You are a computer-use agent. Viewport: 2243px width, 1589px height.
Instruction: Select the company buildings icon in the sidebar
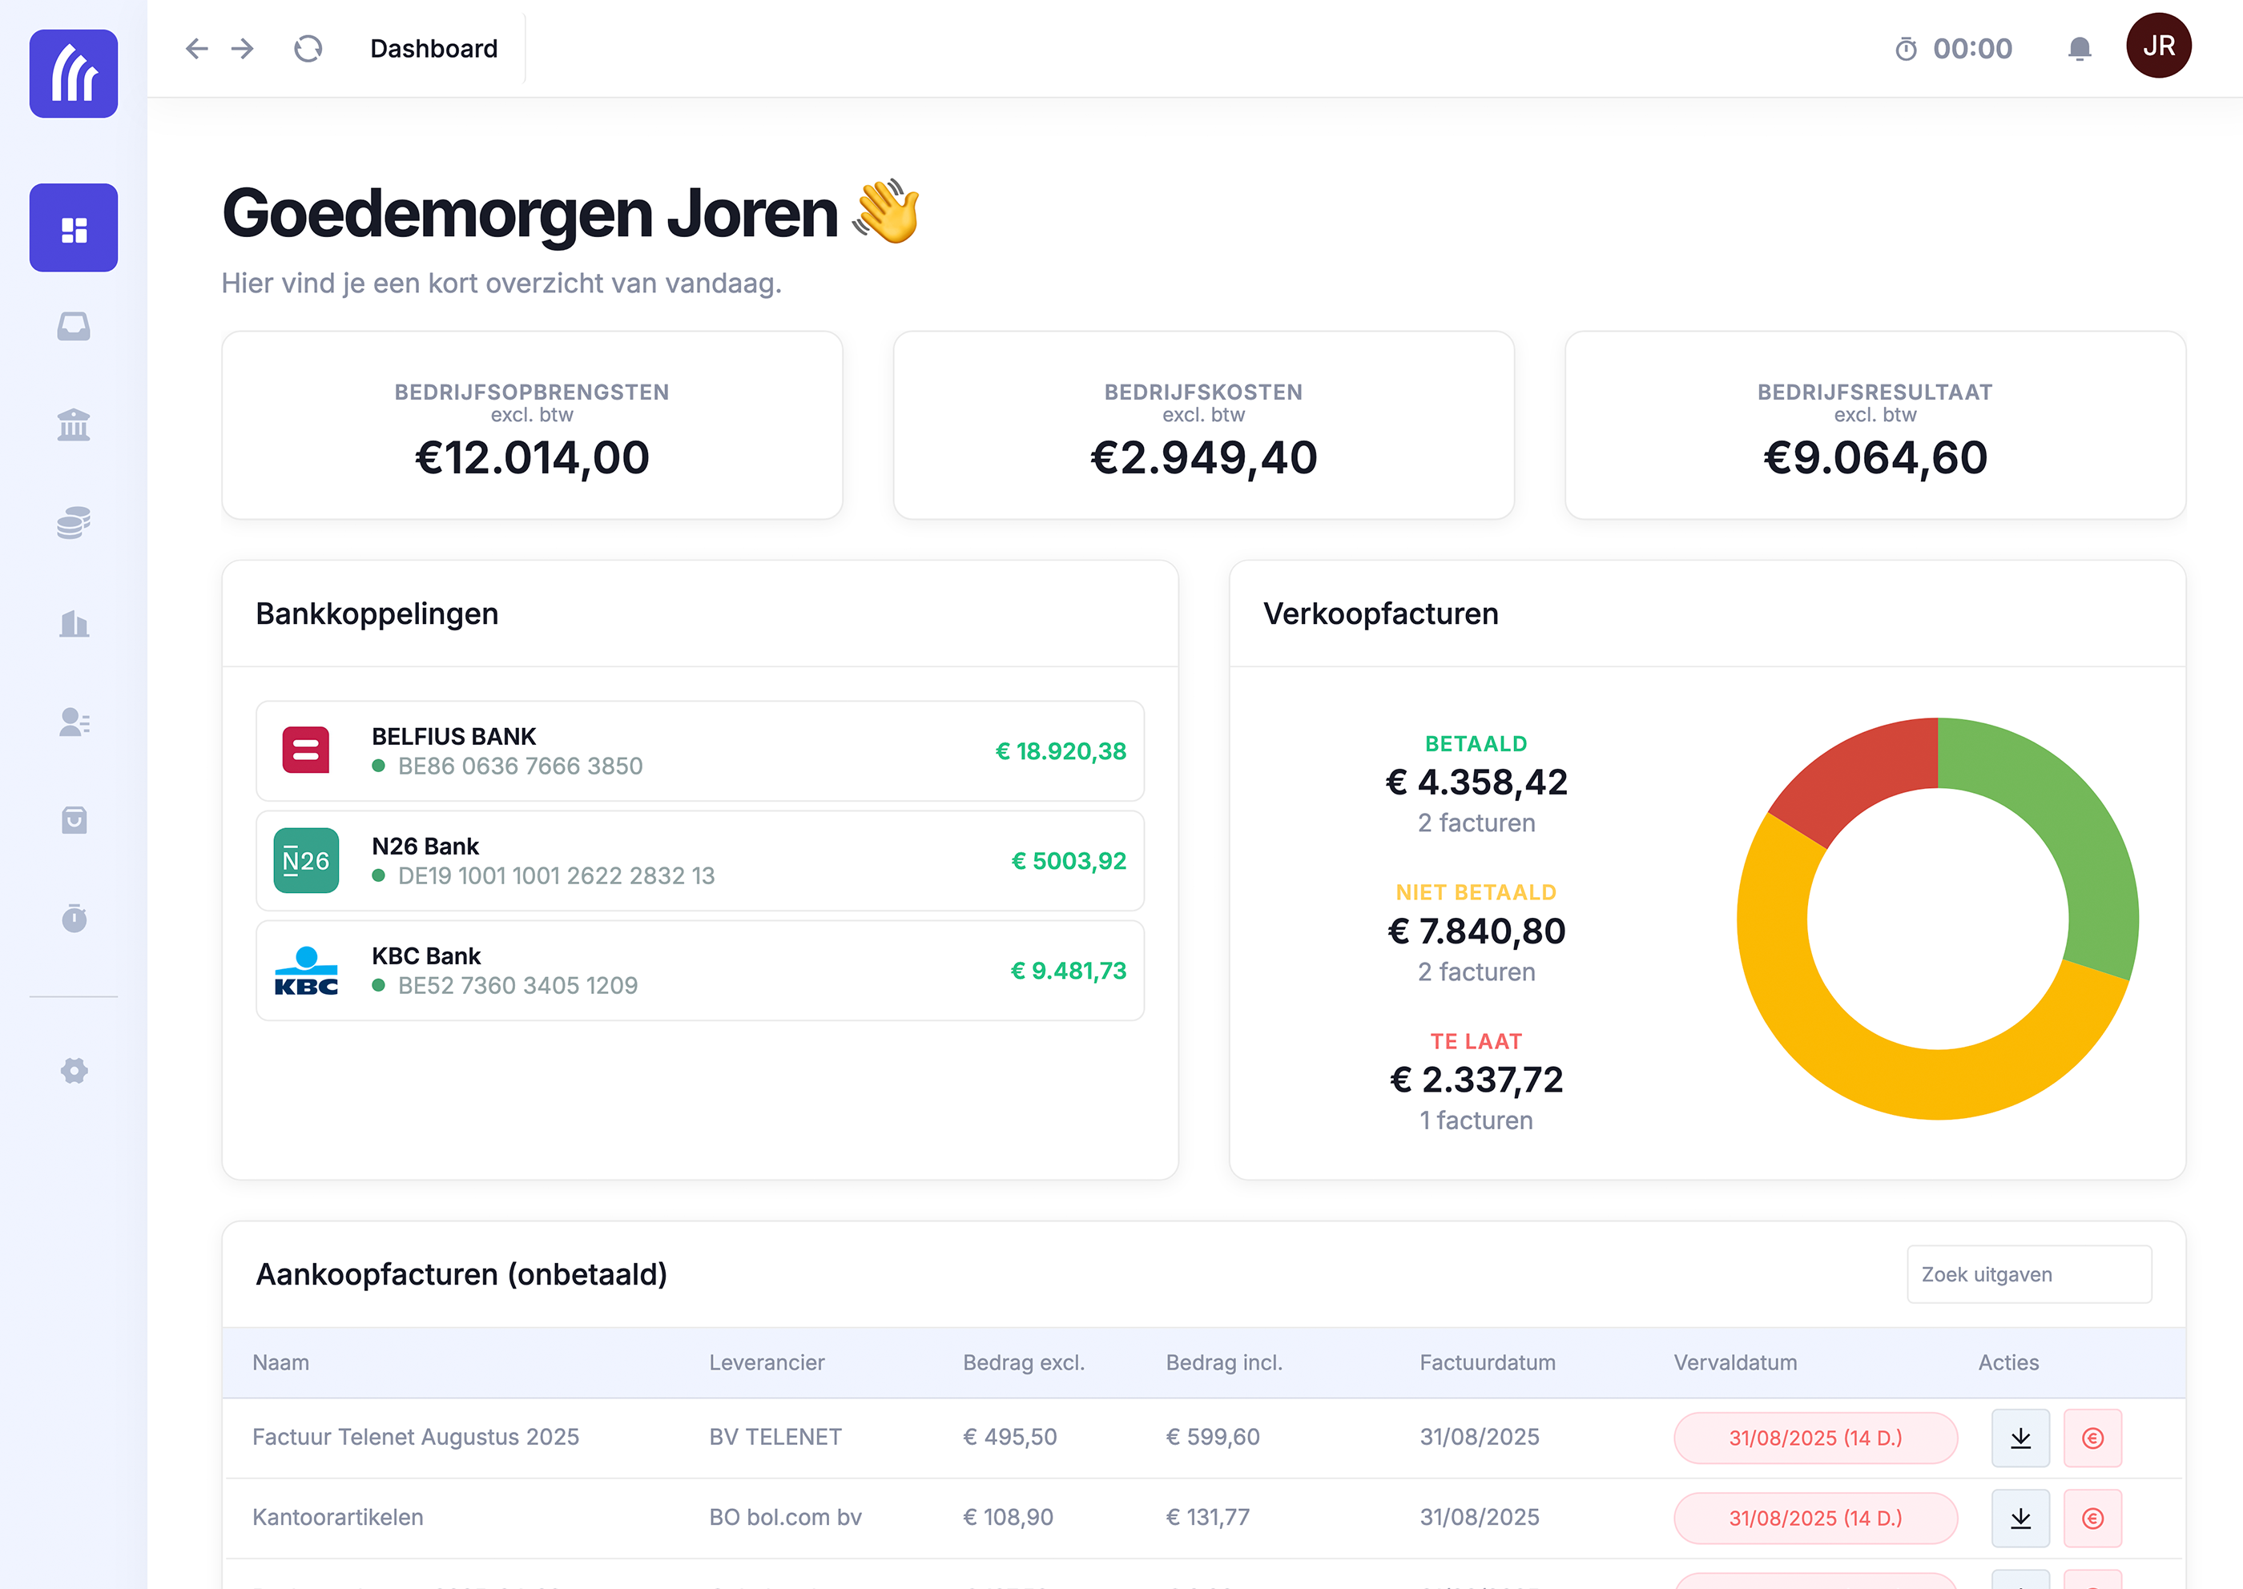[74, 623]
